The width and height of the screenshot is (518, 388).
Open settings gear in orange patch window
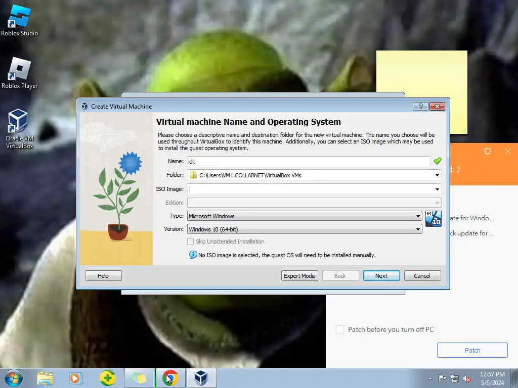point(488,151)
